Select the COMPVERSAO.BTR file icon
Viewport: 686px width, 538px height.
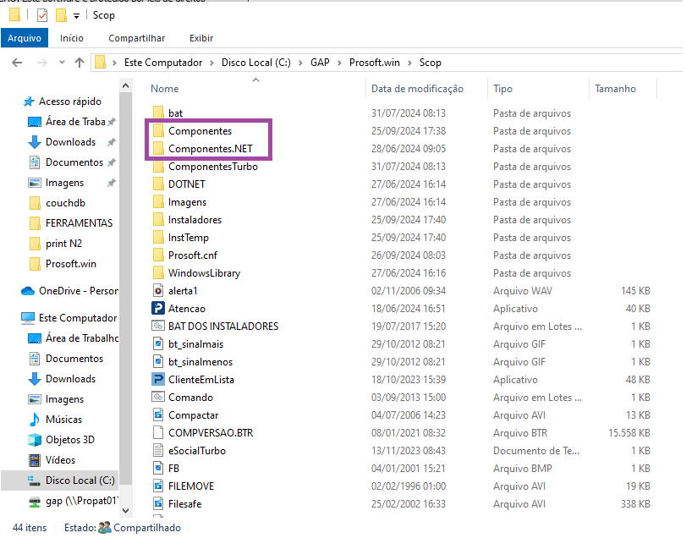[x=158, y=433]
